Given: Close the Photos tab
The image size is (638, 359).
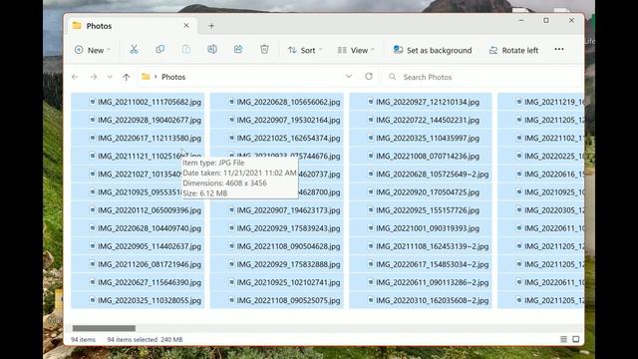Looking at the screenshot, I should pyautogui.click(x=186, y=25).
